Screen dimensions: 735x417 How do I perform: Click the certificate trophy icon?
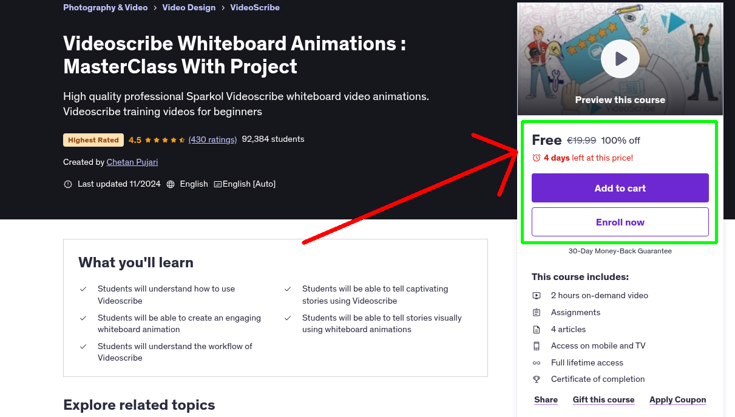pos(537,379)
